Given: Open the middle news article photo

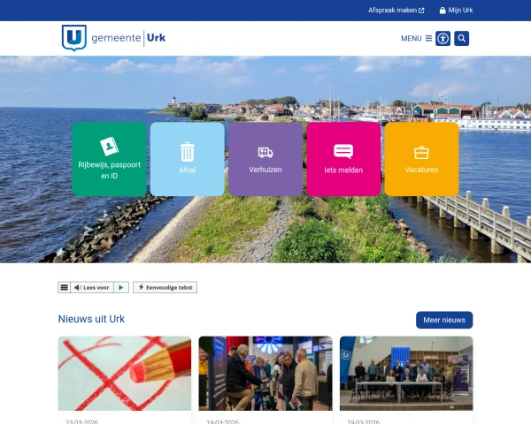Looking at the screenshot, I should click(265, 373).
